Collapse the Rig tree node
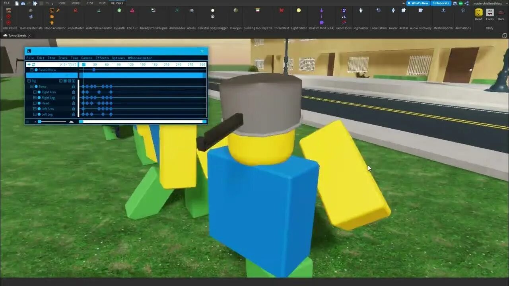The image size is (509, 286). point(29,81)
